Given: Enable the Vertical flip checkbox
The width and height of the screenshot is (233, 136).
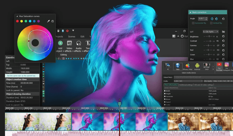Looking at the screenshot, I should click(211, 23).
